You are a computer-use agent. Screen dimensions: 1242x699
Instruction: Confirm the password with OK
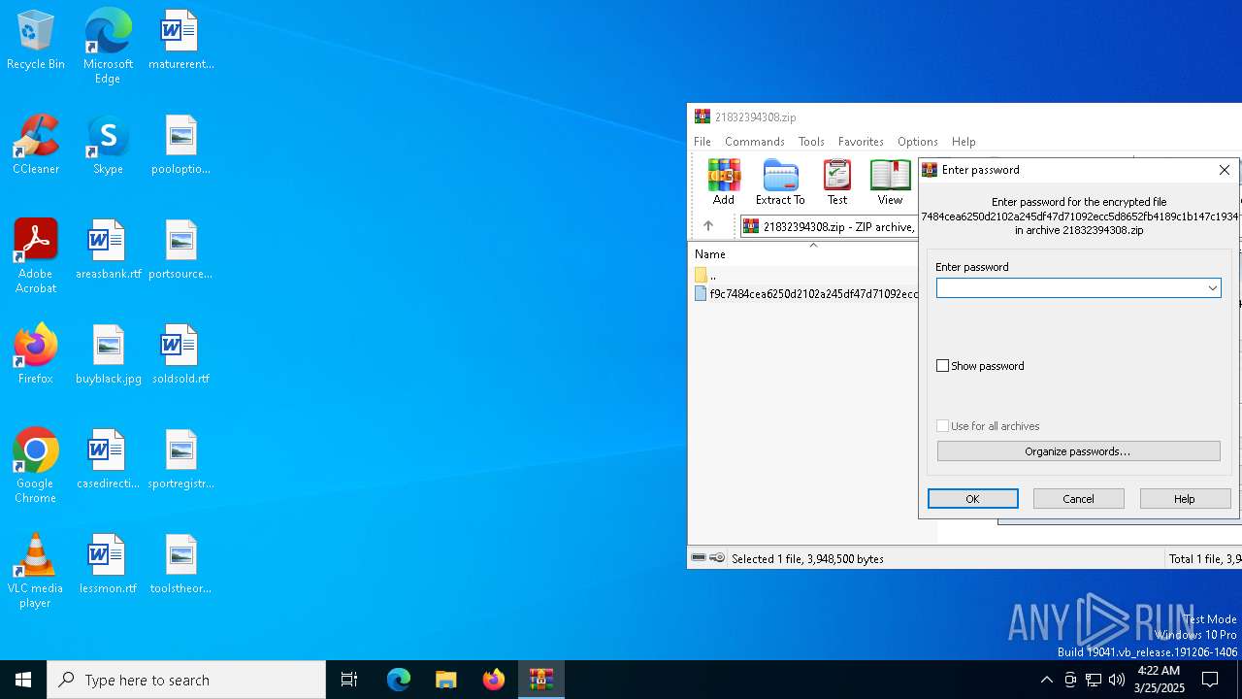972,499
